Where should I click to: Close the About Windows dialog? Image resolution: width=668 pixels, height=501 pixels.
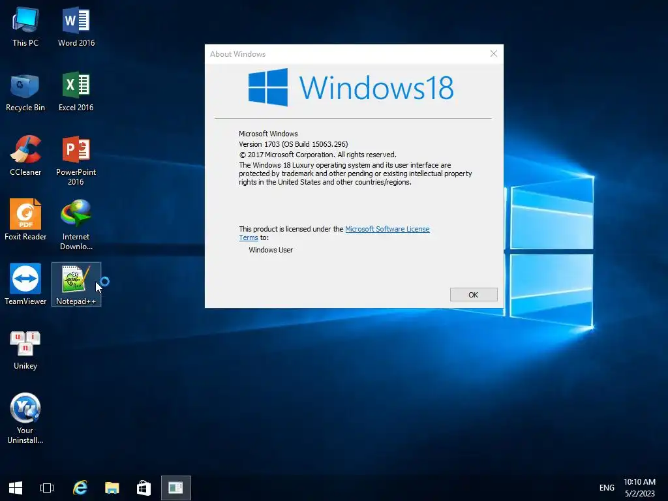tap(493, 53)
